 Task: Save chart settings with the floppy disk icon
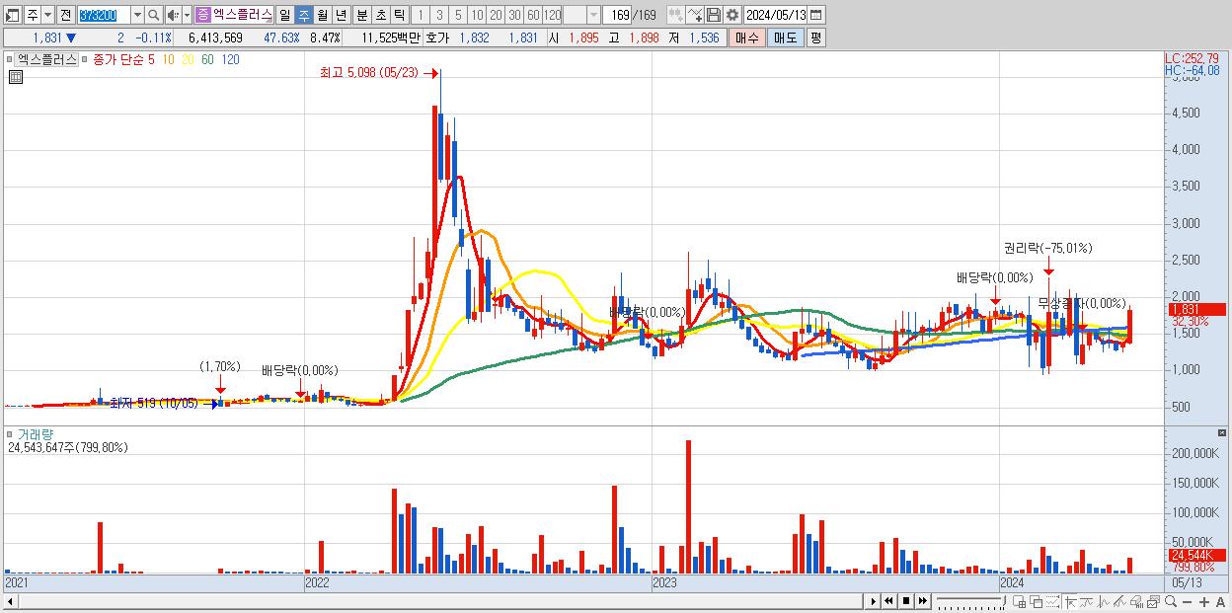coord(714,15)
